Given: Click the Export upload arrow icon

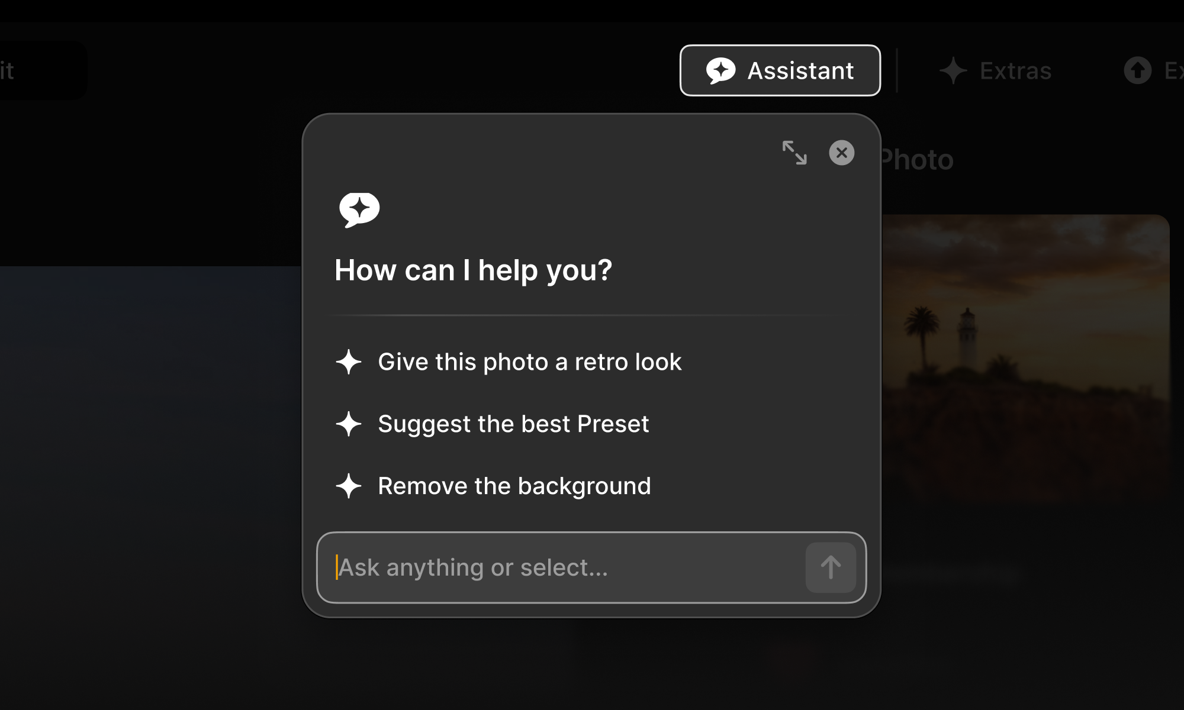Looking at the screenshot, I should pyautogui.click(x=1137, y=71).
